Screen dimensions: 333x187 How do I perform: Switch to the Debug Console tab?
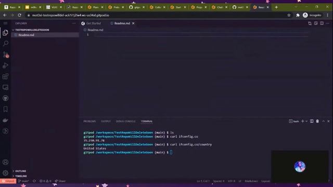point(125,121)
